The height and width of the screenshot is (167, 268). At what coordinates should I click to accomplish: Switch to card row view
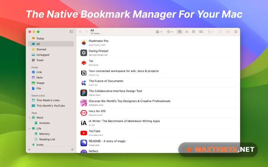point(179,32)
